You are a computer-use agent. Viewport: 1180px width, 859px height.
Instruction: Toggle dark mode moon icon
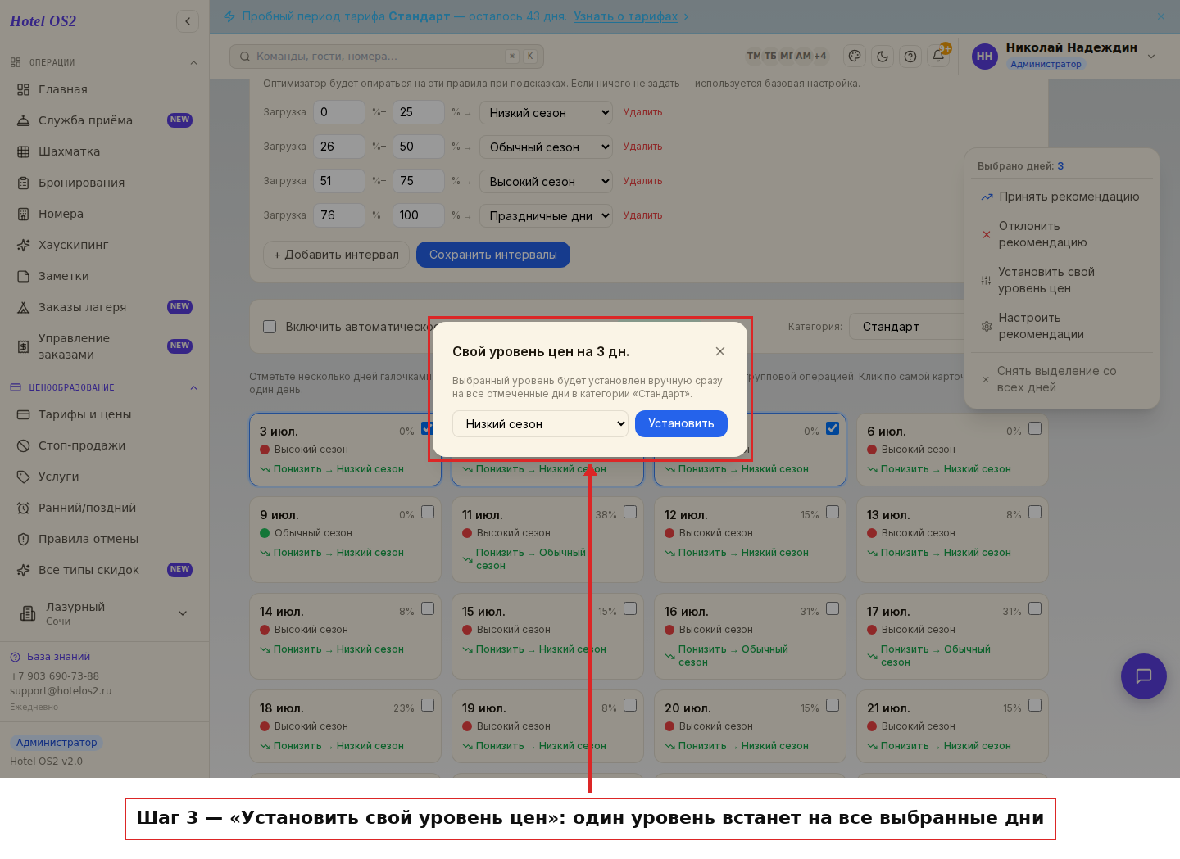point(883,57)
